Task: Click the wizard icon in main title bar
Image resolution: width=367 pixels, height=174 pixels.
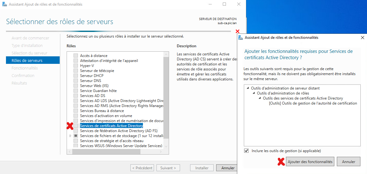Action: point(4,4)
